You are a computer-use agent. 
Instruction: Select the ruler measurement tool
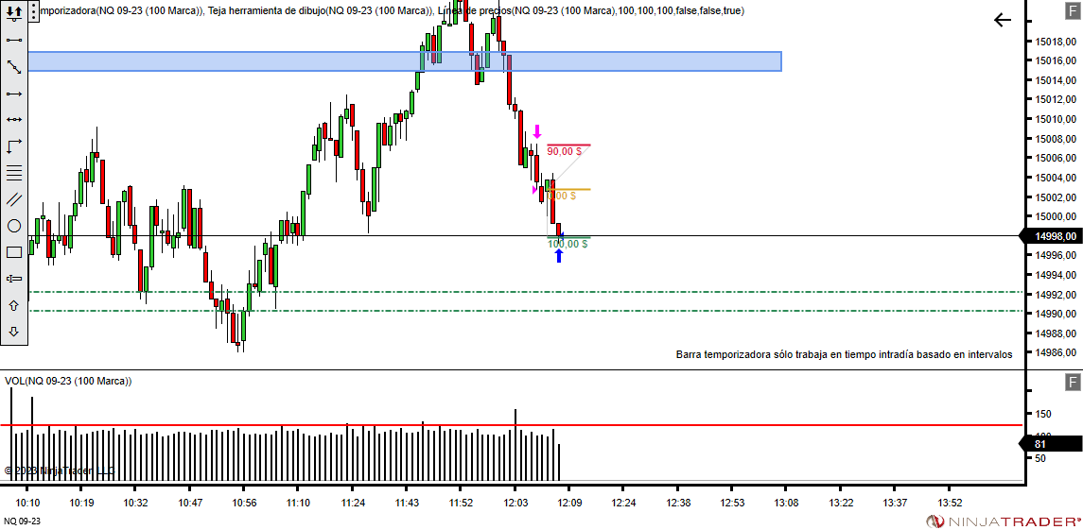pyautogui.click(x=14, y=279)
